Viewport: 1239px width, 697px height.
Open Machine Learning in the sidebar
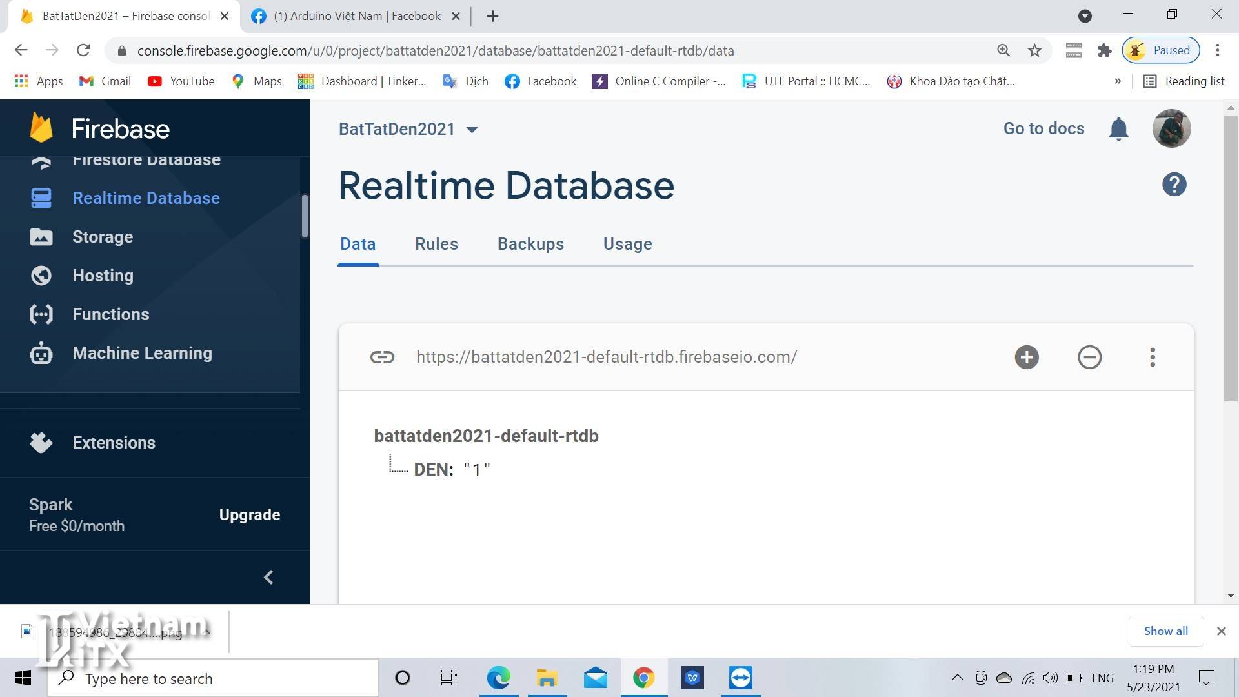(142, 353)
